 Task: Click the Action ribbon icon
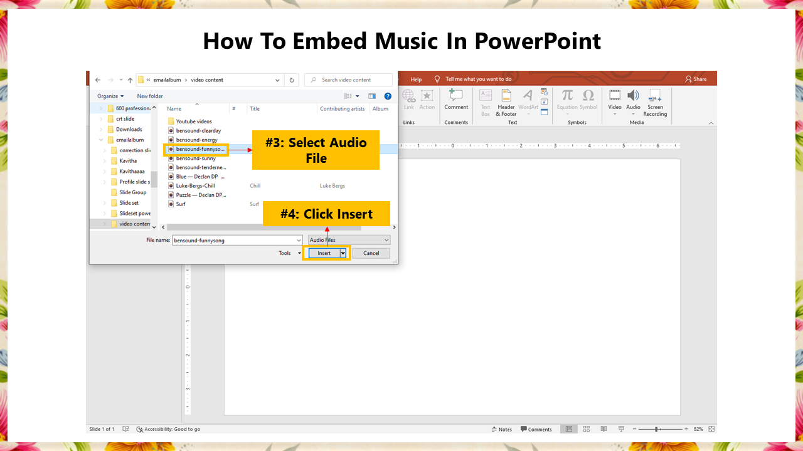427,100
